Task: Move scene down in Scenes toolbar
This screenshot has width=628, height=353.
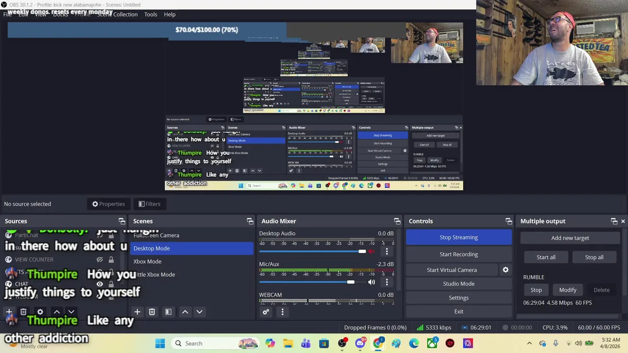Action: [x=199, y=312]
